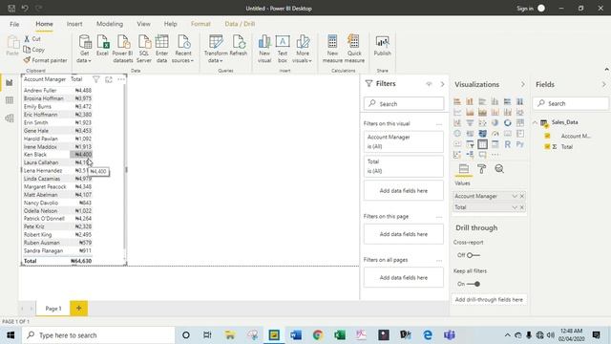Uncheck the Account M... field checkbox

coord(547,136)
